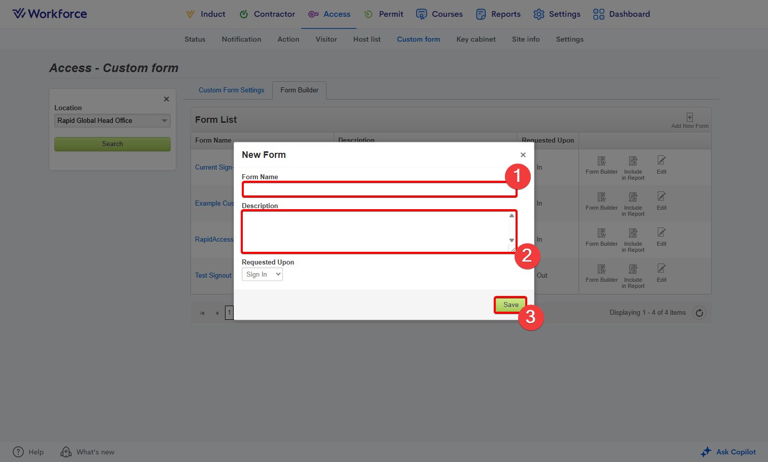The height and width of the screenshot is (462, 768).
Task: Switch to Custom Form Settings tab
Action: click(x=231, y=90)
